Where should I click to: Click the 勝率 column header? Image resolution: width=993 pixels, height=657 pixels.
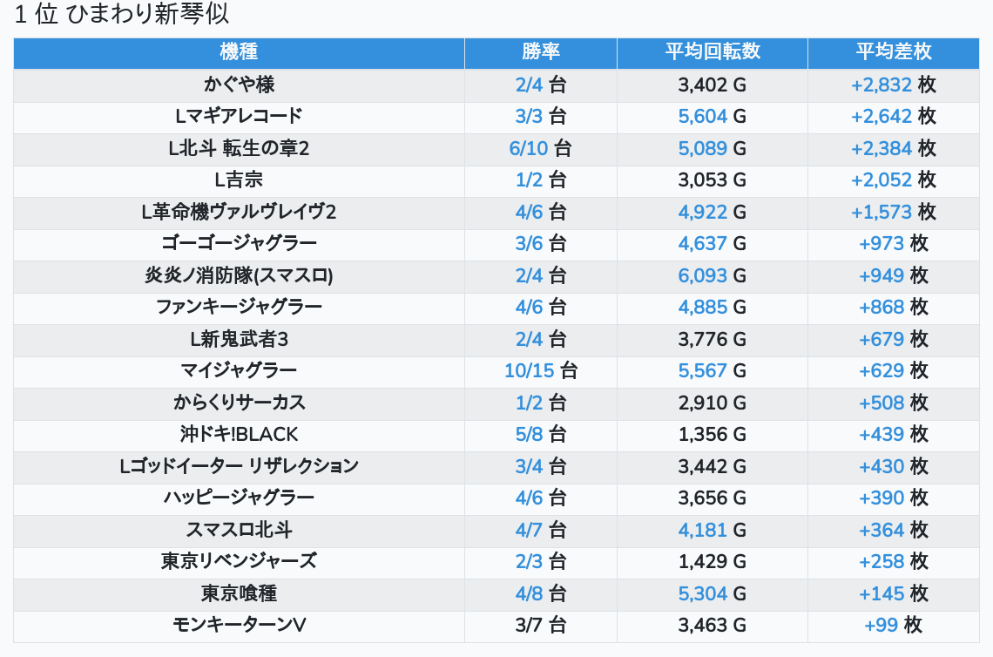coord(540,52)
